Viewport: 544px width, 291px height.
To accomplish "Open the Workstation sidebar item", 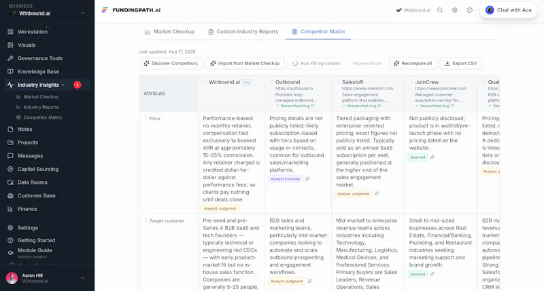I will (32, 31).
